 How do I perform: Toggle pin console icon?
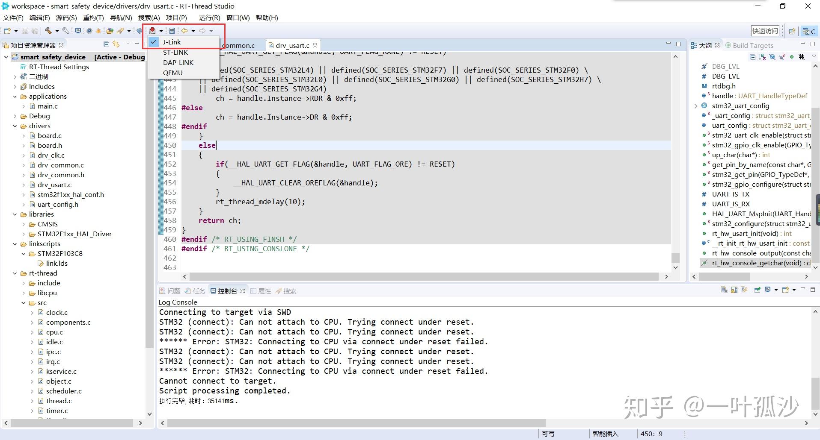point(757,290)
